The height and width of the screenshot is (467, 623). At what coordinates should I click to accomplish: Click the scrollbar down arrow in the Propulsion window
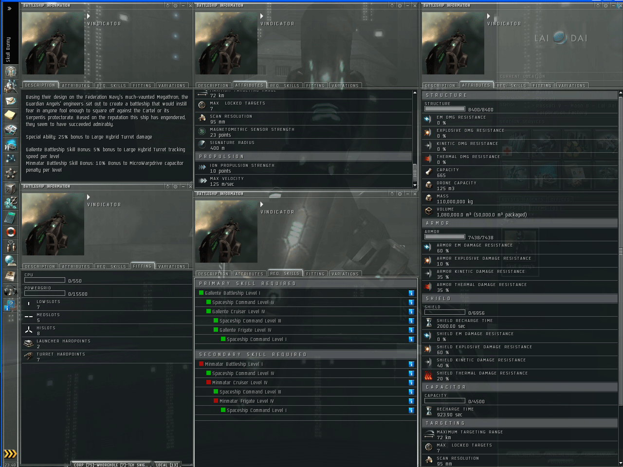click(415, 185)
